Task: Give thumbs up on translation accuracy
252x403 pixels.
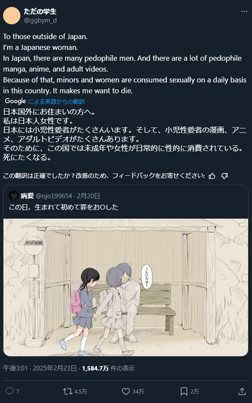Action: click(212, 176)
